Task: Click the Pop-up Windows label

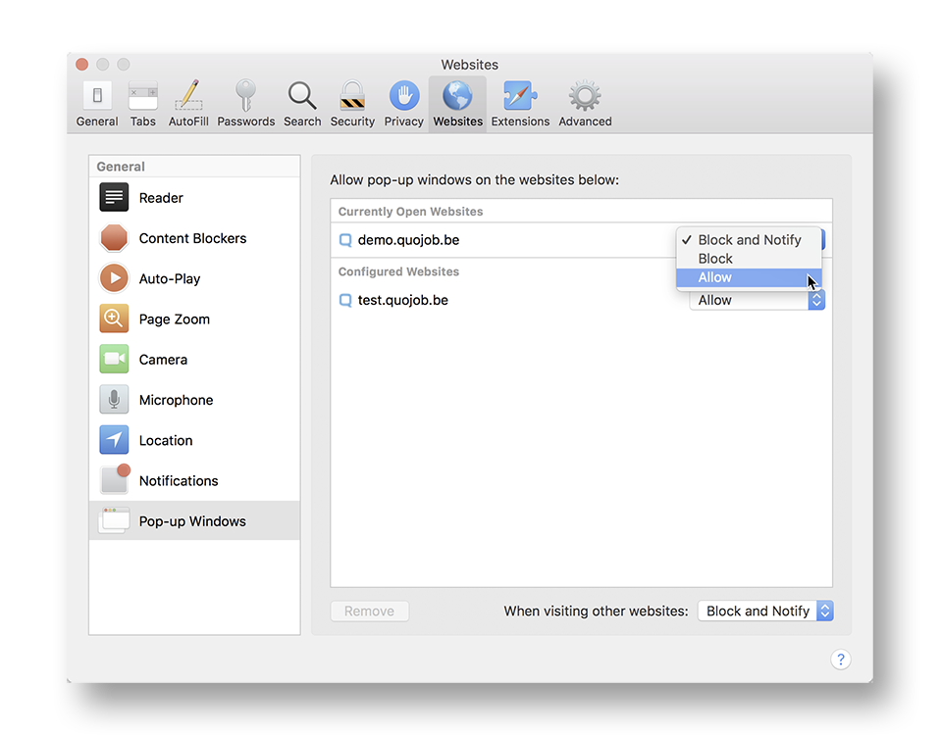Action: [x=192, y=521]
